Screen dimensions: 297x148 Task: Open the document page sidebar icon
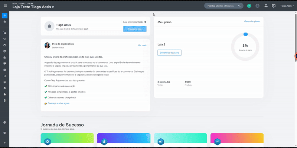[x=5, y=82]
